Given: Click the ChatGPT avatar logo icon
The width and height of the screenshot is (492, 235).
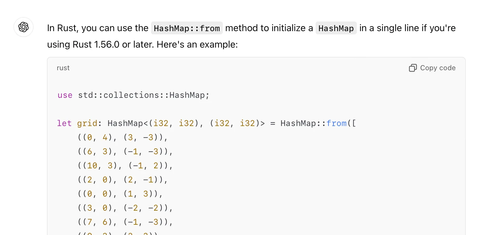Looking at the screenshot, I should pyautogui.click(x=24, y=27).
